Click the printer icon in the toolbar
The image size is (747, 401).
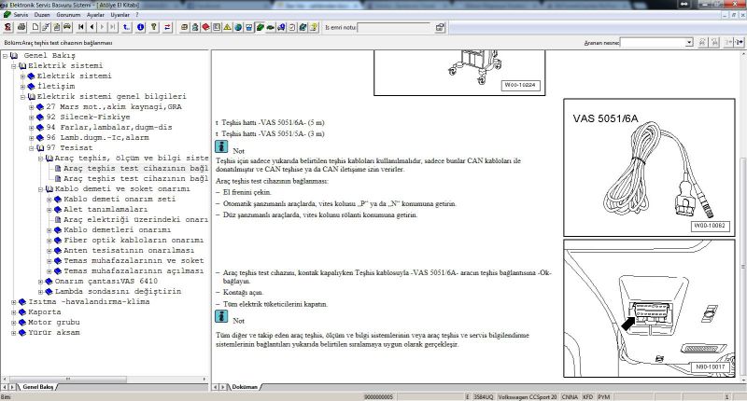(21, 27)
